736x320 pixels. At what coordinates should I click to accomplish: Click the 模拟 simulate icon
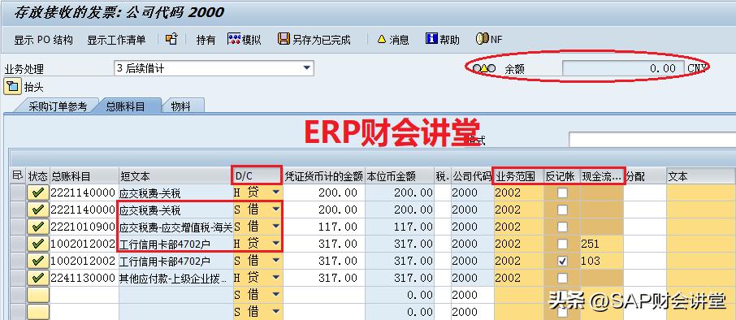click(x=234, y=39)
